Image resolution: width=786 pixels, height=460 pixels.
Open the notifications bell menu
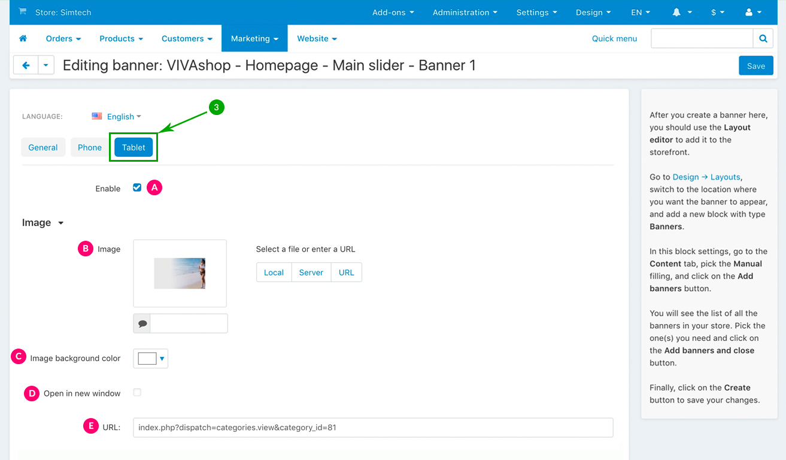682,12
